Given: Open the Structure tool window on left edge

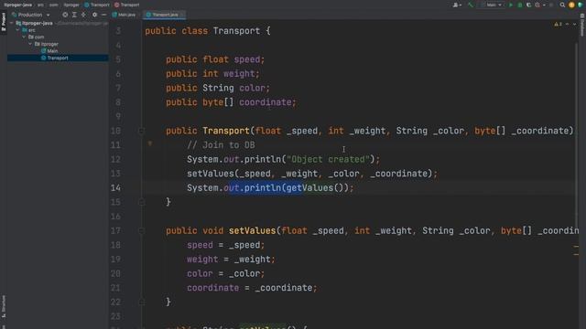Looking at the screenshot, I should 4,306.
